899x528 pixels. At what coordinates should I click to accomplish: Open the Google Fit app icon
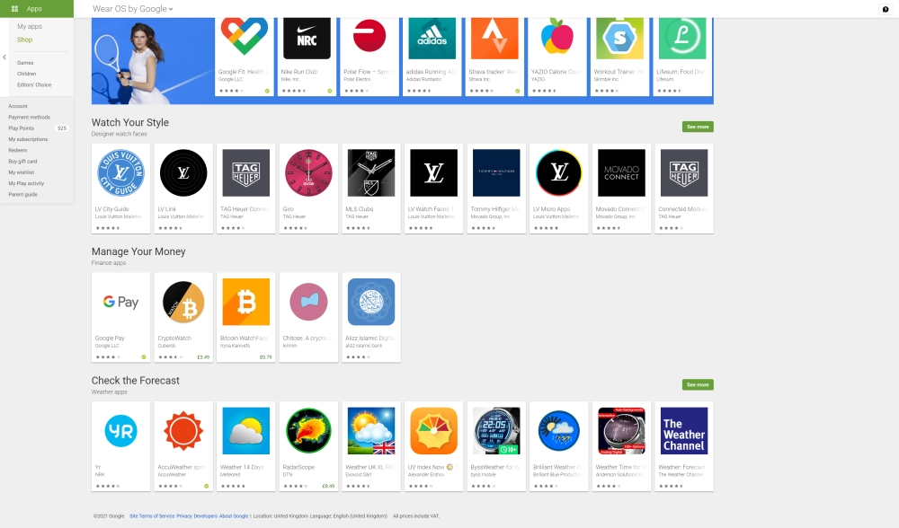click(x=245, y=38)
